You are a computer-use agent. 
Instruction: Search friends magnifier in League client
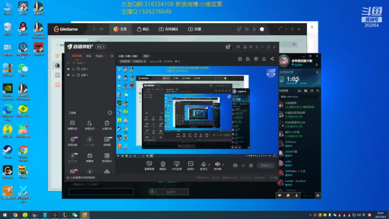click(318, 91)
